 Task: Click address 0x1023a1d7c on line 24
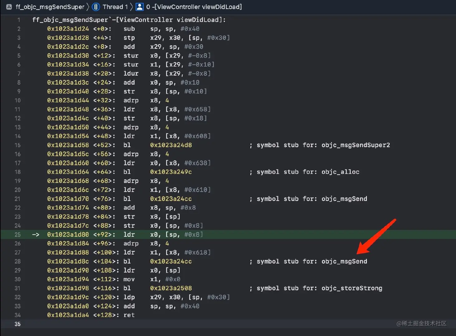68,226
